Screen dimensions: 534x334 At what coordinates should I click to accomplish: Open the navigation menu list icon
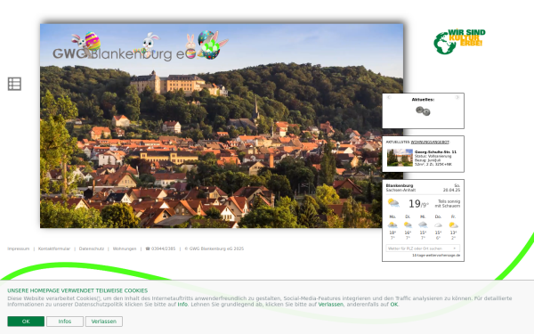[x=14, y=84]
